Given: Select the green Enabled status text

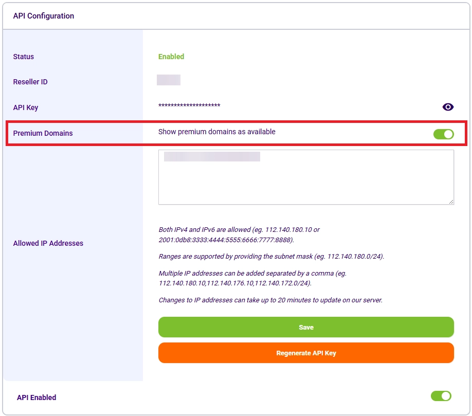Looking at the screenshot, I should pos(171,57).
